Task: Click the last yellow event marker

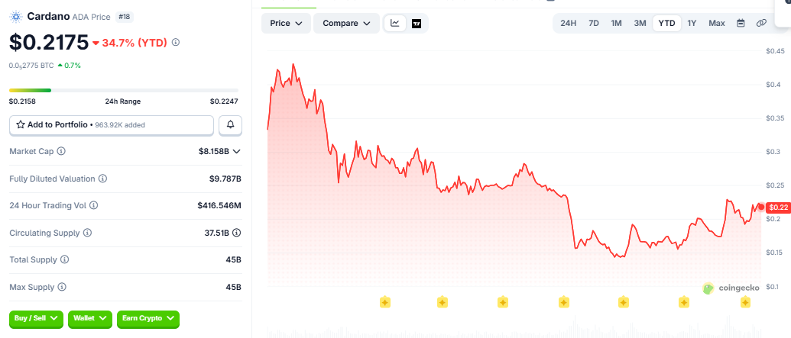Action: coord(745,302)
